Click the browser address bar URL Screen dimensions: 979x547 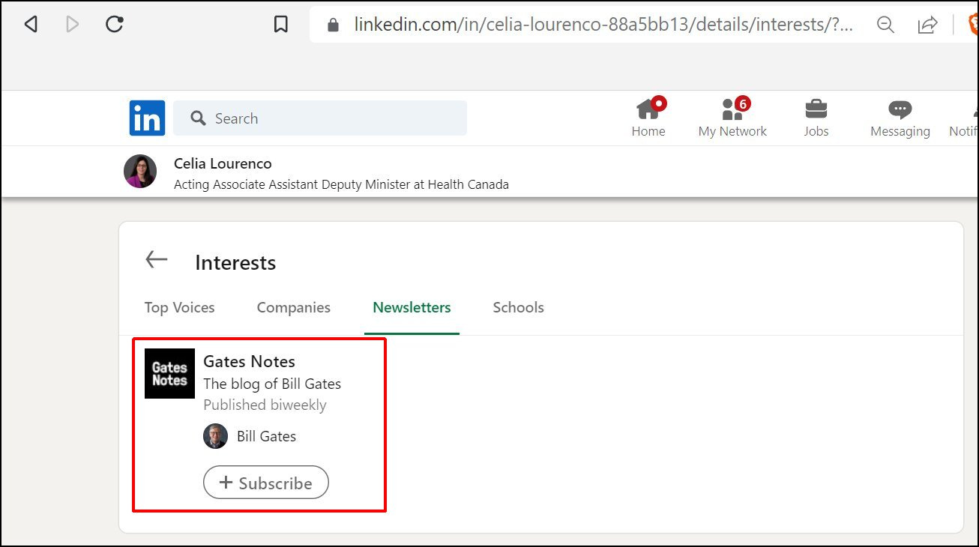[x=603, y=25]
